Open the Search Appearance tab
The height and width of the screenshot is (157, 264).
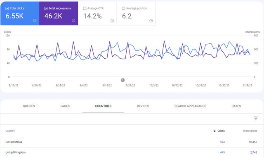190,106
